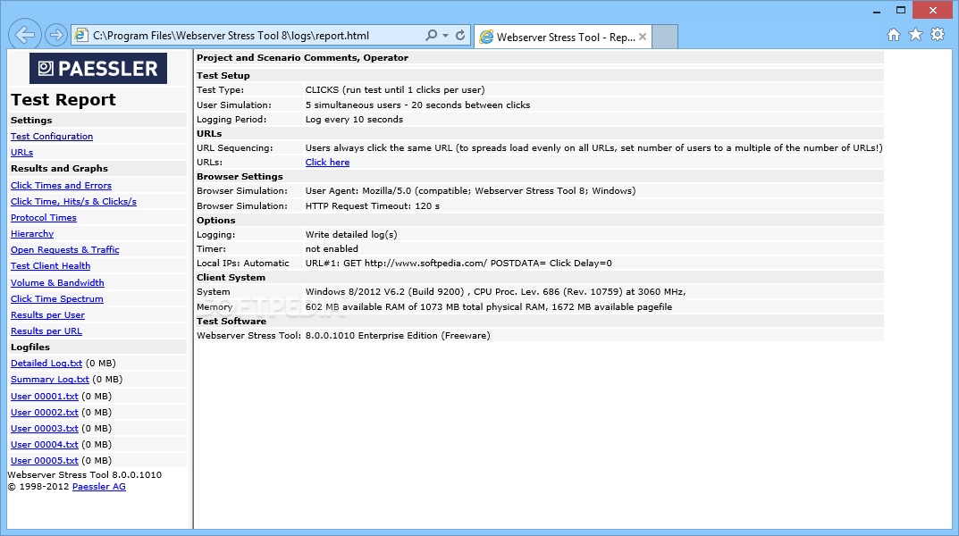Open the User 00002.txt log
Screen dimensions: 959x536
click(45, 412)
